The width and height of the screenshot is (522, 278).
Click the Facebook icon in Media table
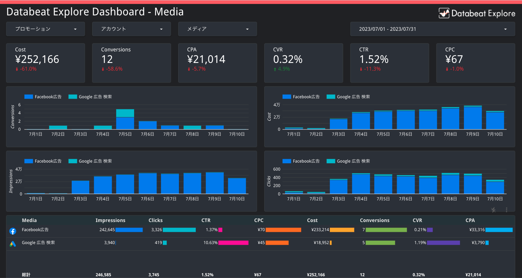point(13,231)
